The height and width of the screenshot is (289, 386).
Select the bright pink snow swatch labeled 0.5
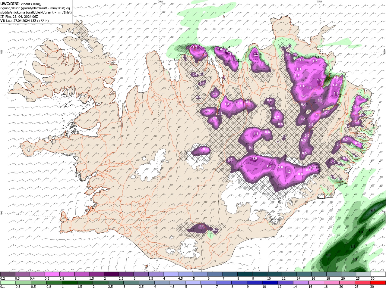[52, 274]
